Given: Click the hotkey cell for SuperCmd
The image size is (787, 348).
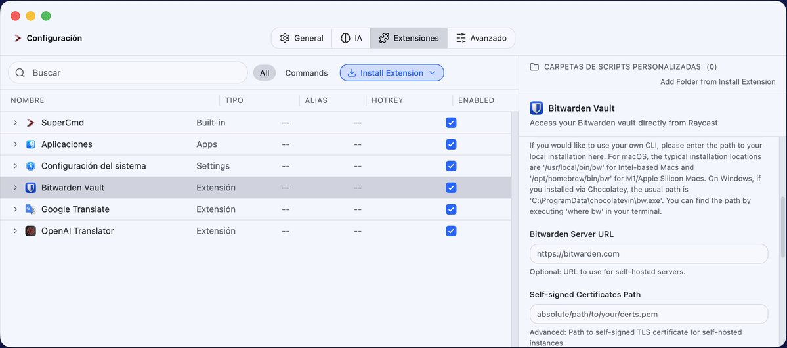Looking at the screenshot, I should pyautogui.click(x=357, y=123).
